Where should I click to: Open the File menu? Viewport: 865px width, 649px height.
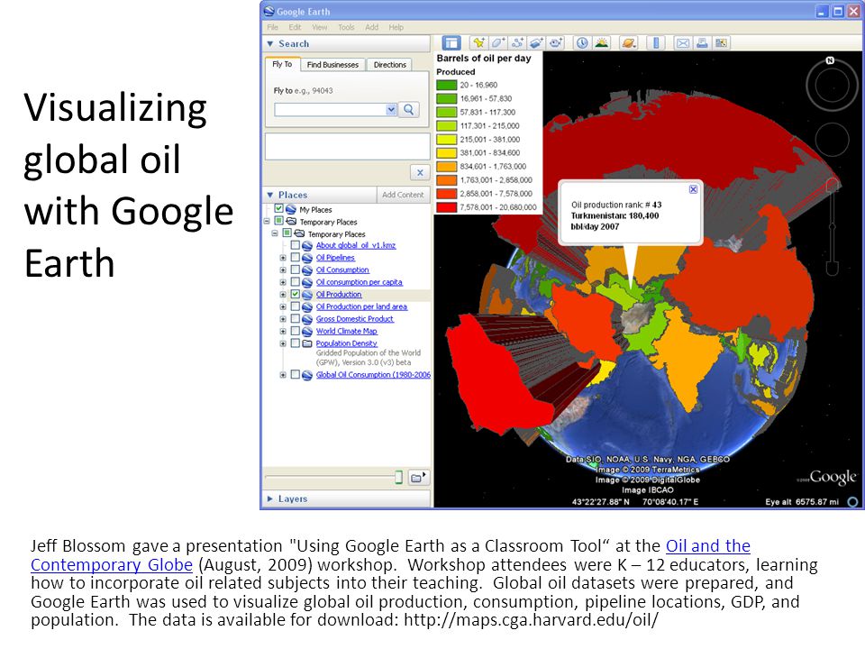(272, 27)
